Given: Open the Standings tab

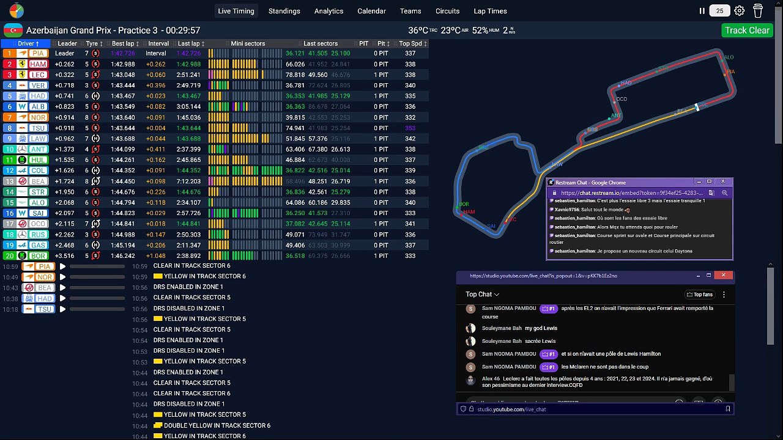Looking at the screenshot, I should point(284,11).
